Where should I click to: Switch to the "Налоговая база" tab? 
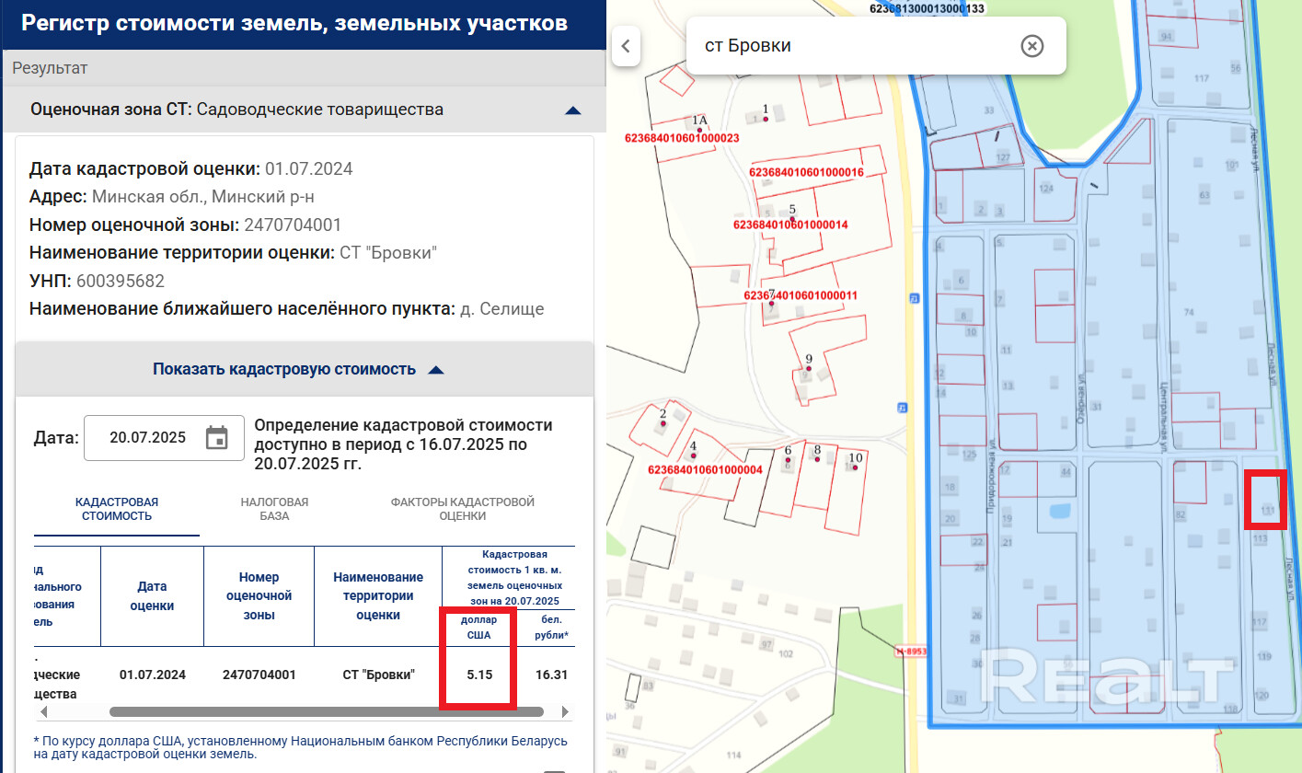point(274,509)
